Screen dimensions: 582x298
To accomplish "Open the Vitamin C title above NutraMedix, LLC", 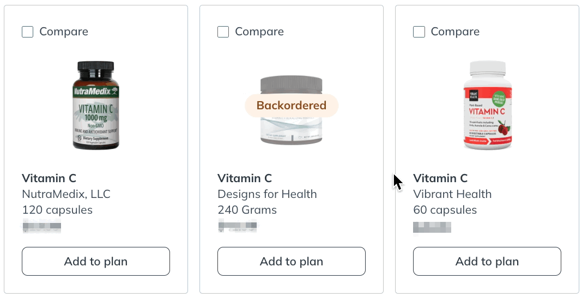I will click(49, 178).
